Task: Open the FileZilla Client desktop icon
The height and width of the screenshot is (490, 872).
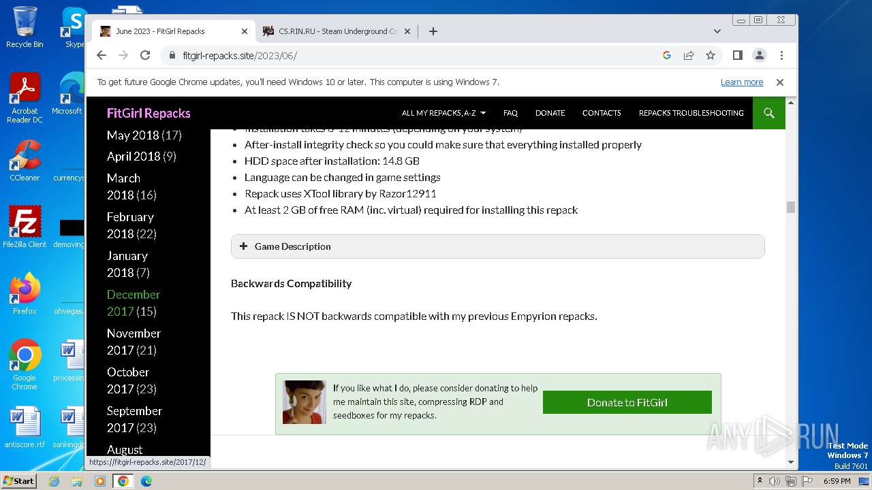Action: (x=25, y=227)
